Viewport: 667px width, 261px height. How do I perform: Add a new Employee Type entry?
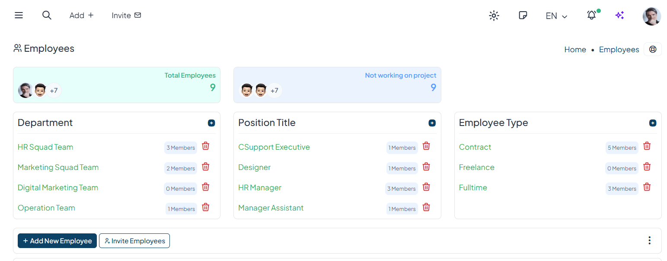[652, 123]
